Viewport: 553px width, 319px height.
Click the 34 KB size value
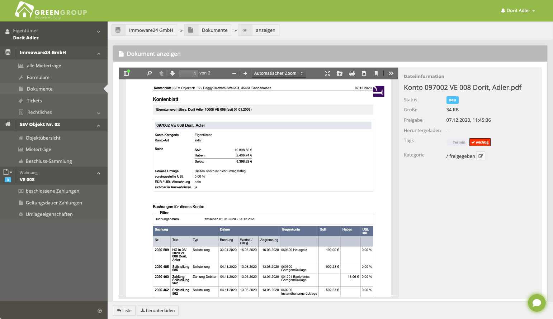(x=452, y=110)
